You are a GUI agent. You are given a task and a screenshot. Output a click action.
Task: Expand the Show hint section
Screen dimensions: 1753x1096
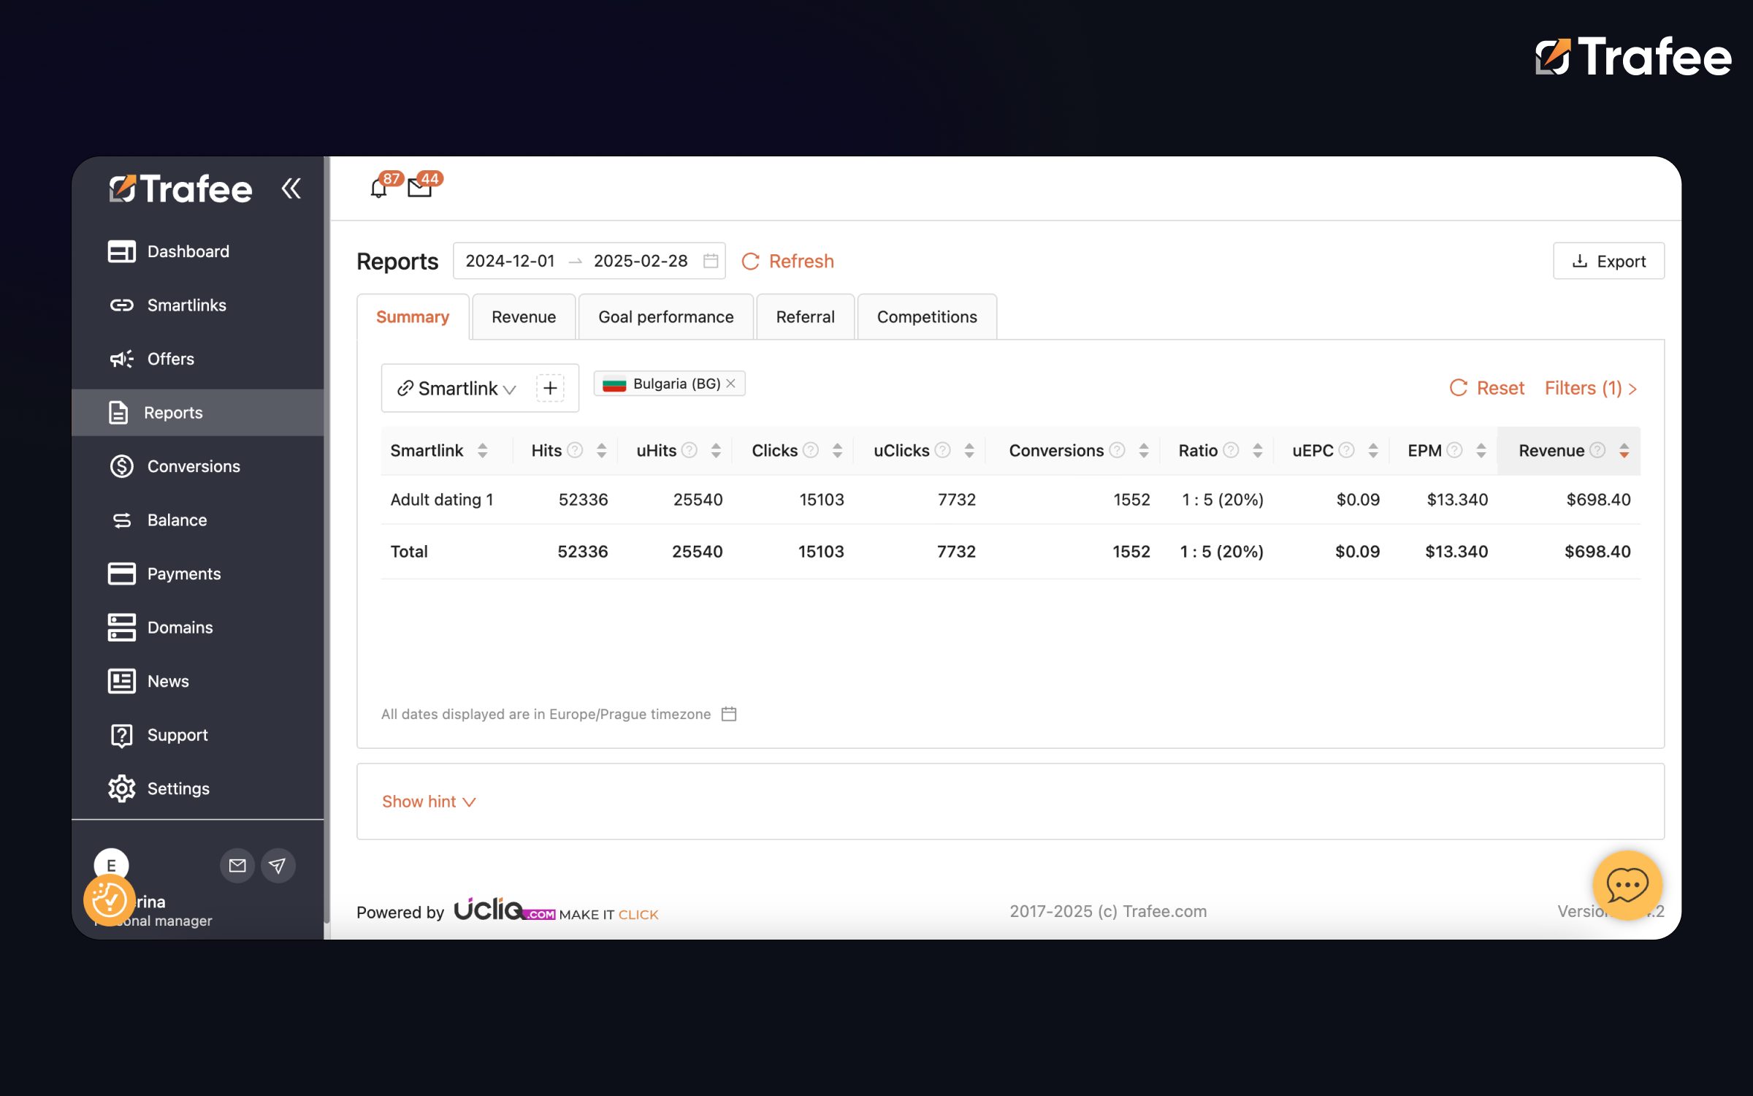(429, 802)
